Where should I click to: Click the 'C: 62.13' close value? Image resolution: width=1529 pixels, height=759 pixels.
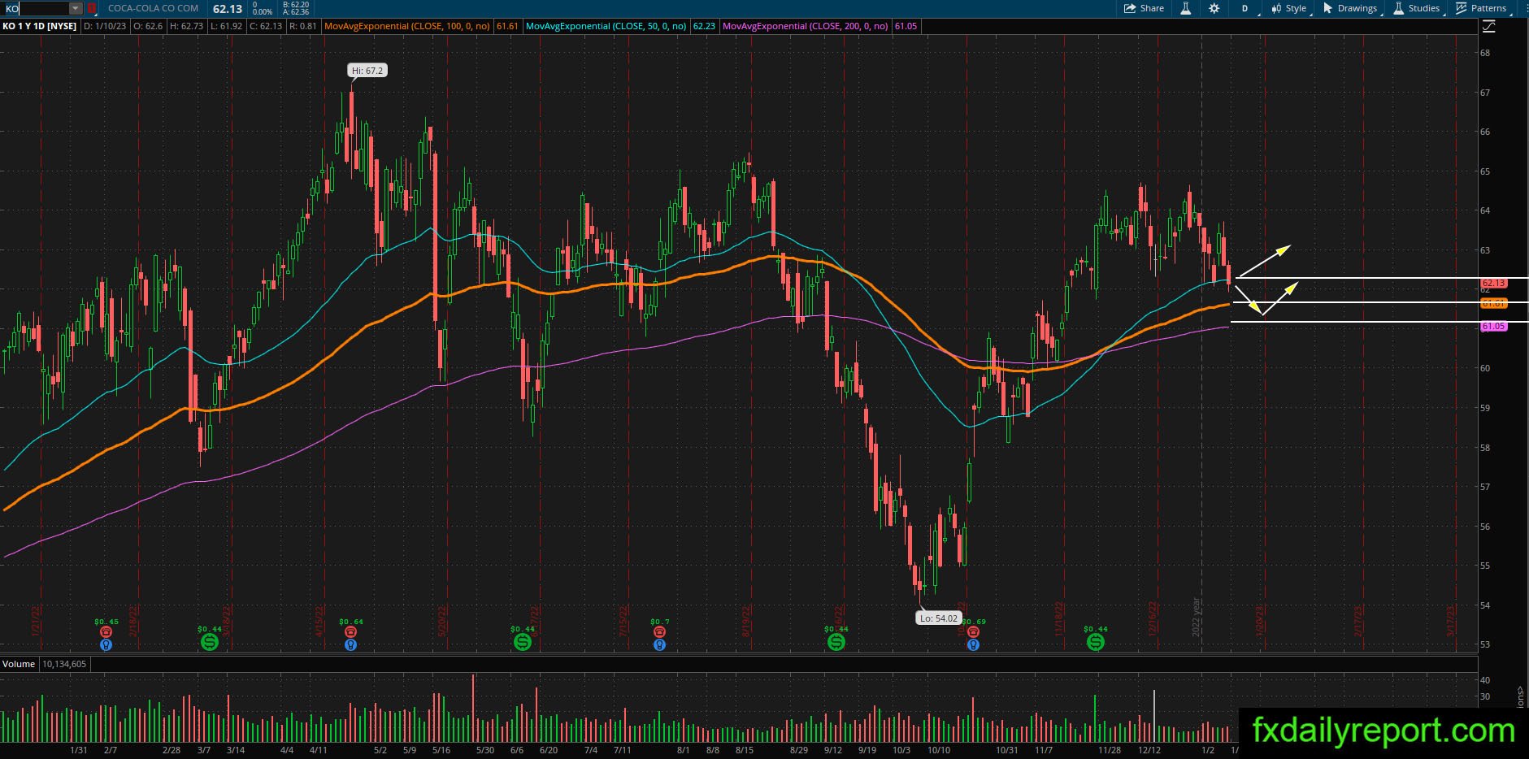265,26
